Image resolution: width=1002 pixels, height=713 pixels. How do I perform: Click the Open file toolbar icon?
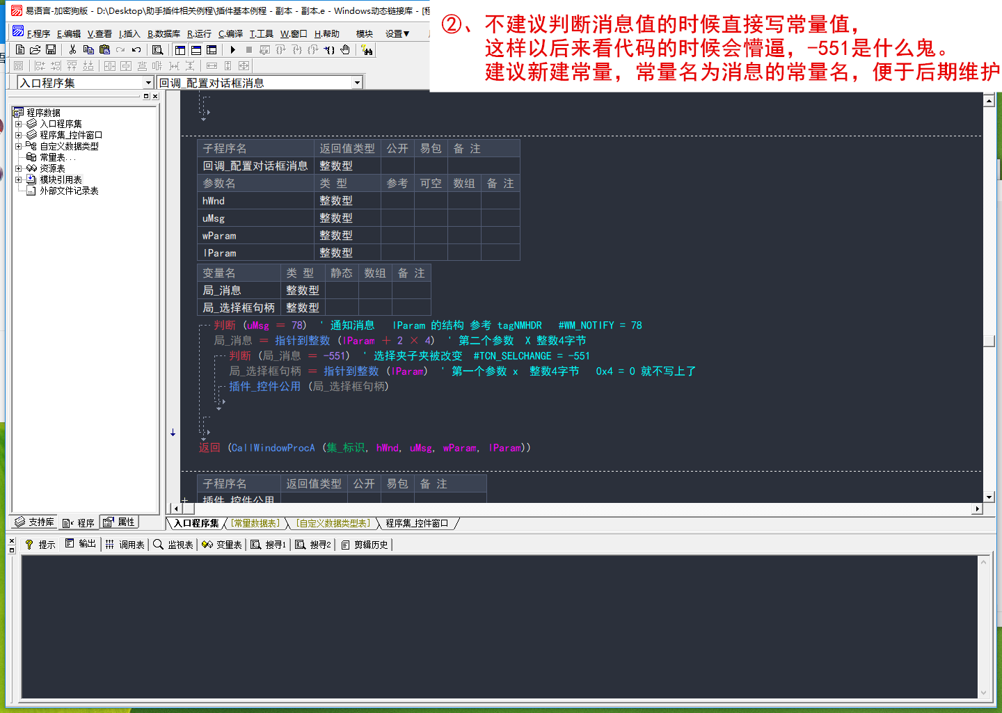(35, 50)
